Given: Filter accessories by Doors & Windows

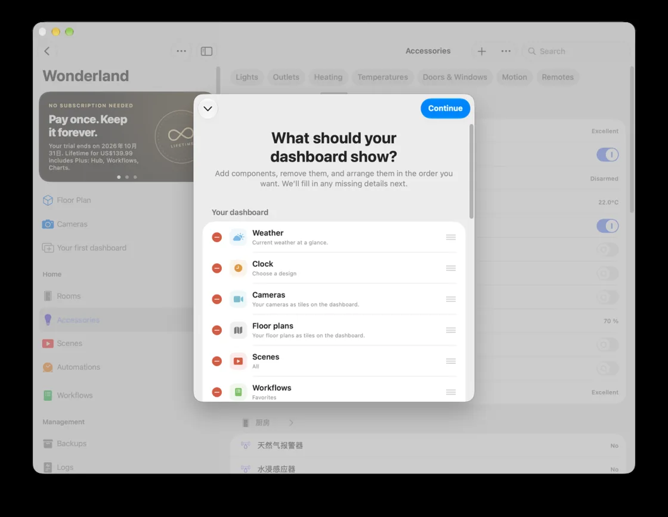Looking at the screenshot, I should 454,77.
